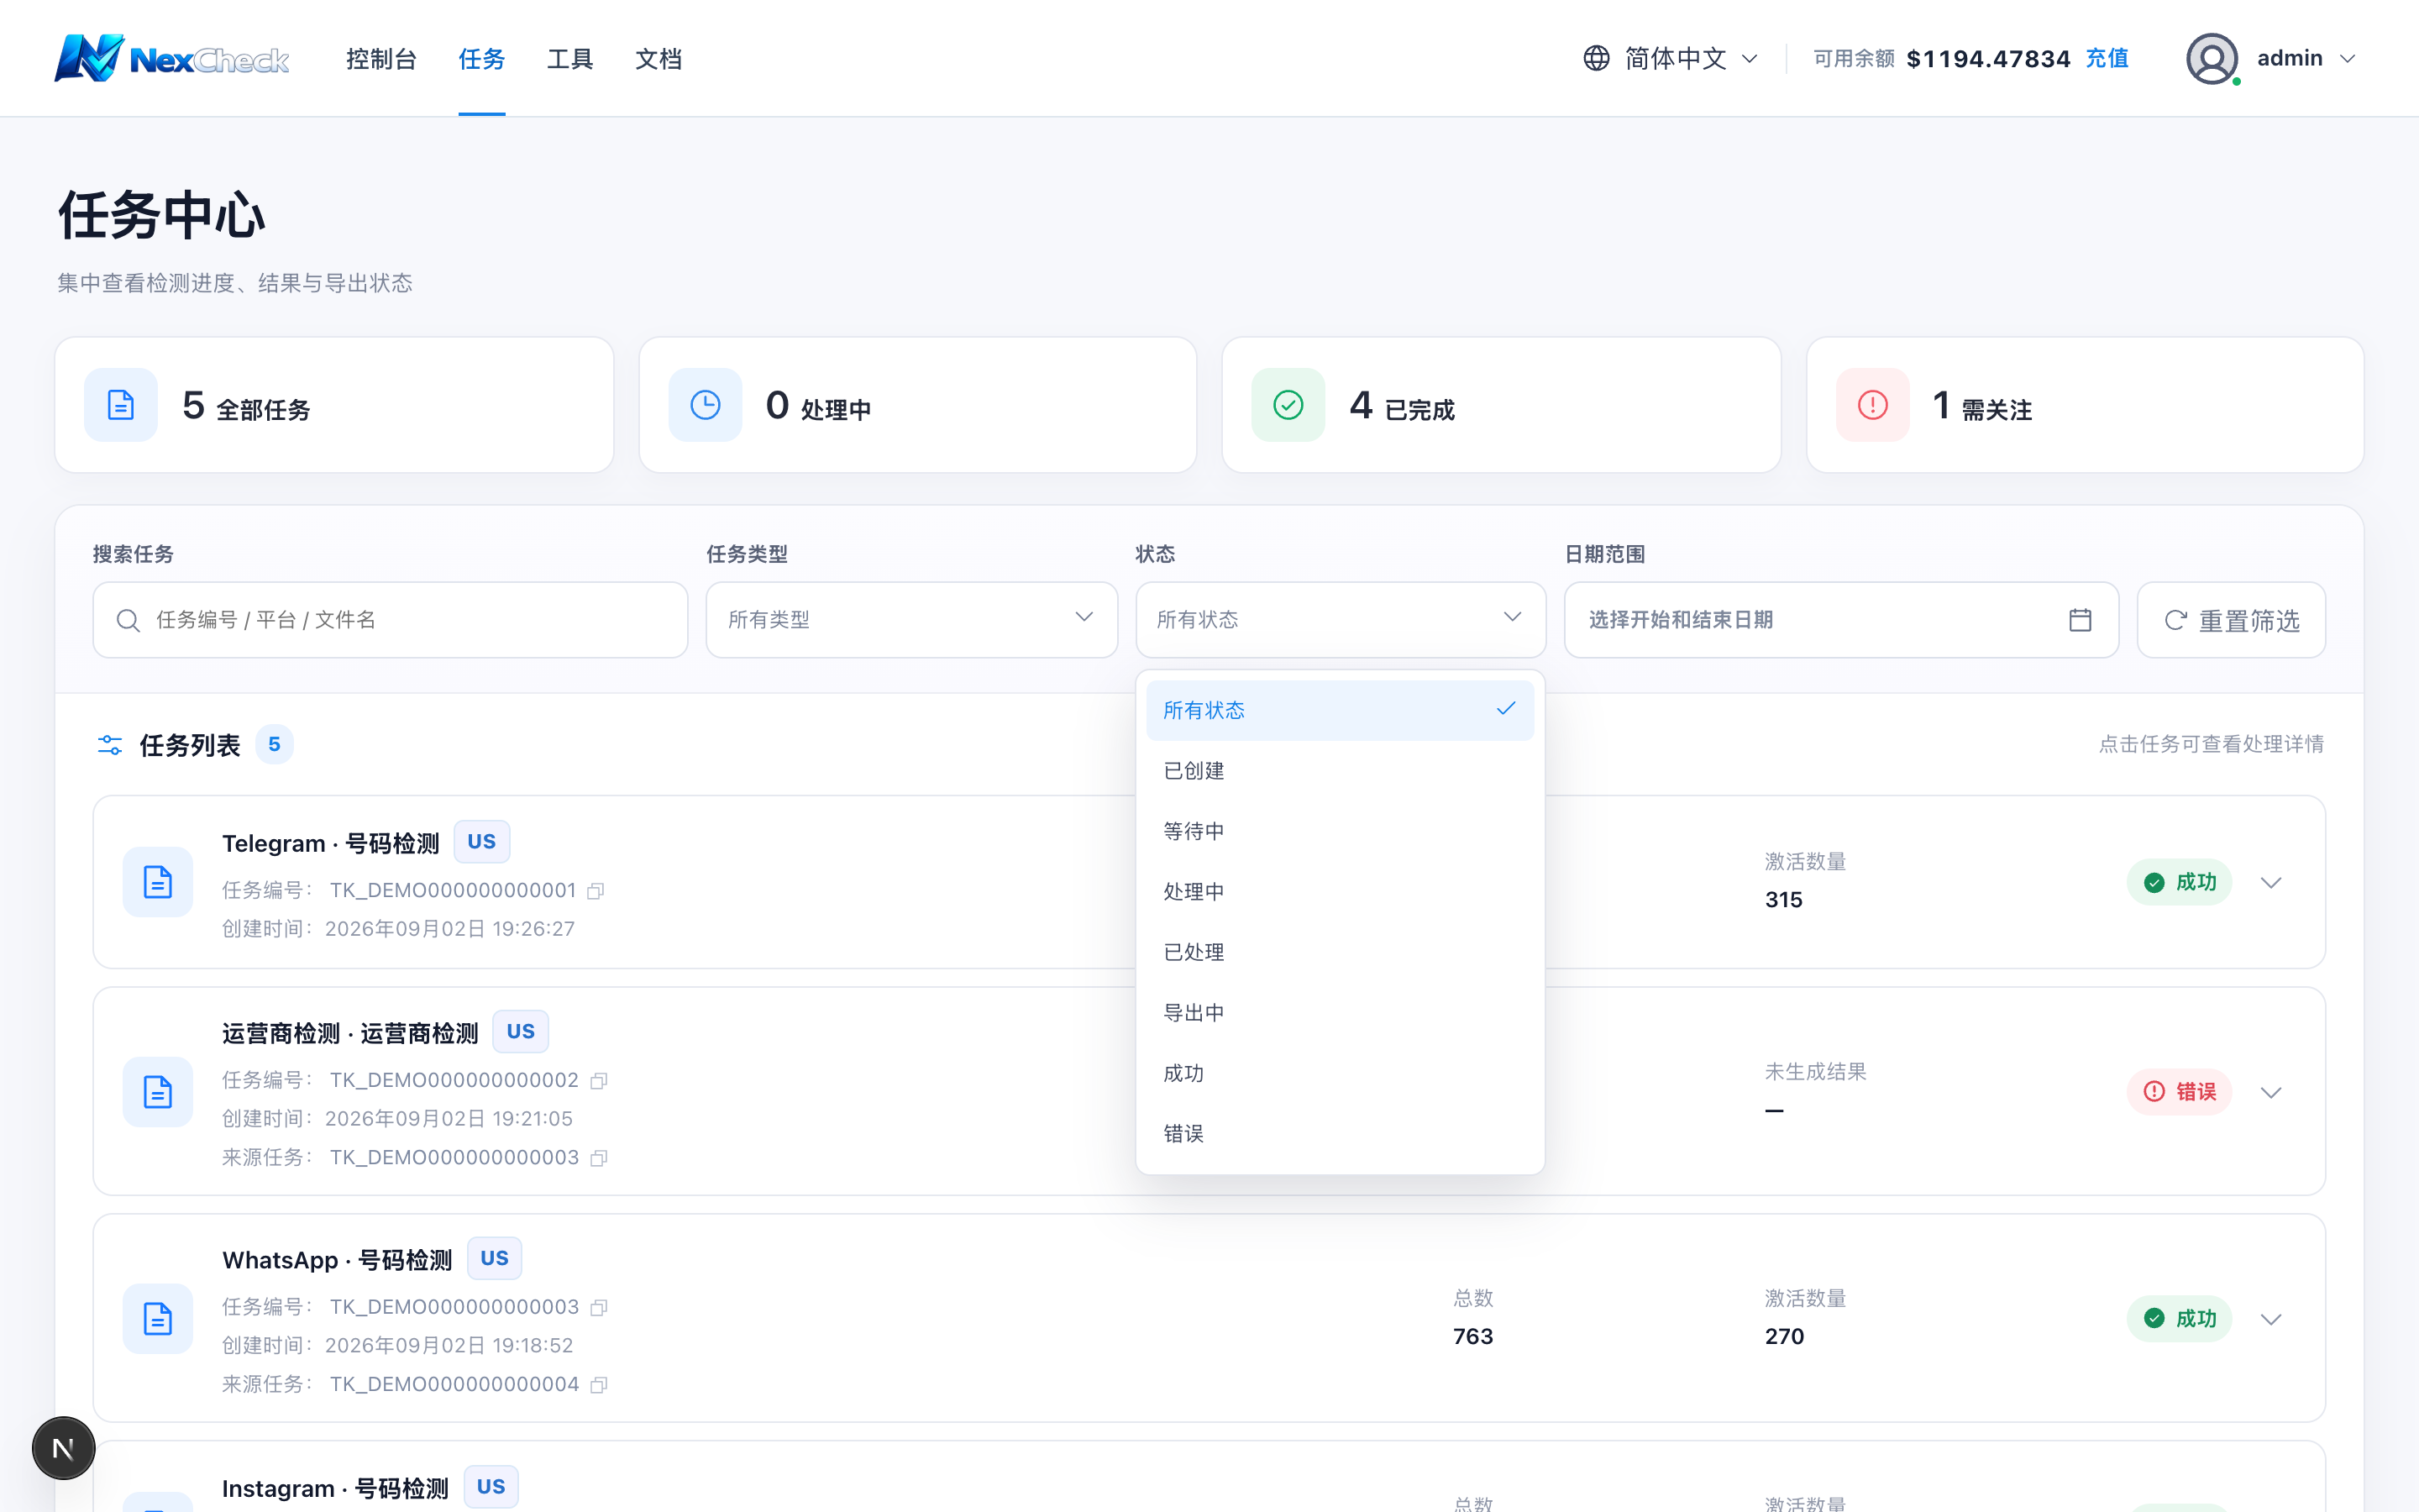Filter by 成功 status option
The image size is (2419, 1512).
coord(1341,1073)
